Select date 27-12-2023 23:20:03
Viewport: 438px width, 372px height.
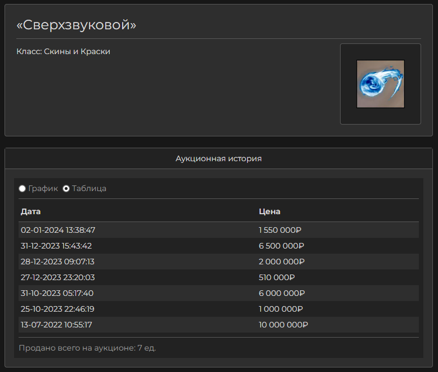point(58,277)
